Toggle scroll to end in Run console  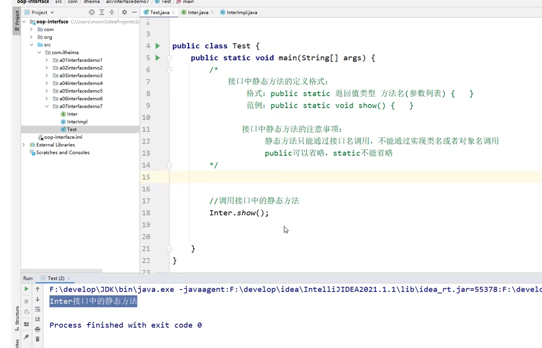(x=38, y=319)
